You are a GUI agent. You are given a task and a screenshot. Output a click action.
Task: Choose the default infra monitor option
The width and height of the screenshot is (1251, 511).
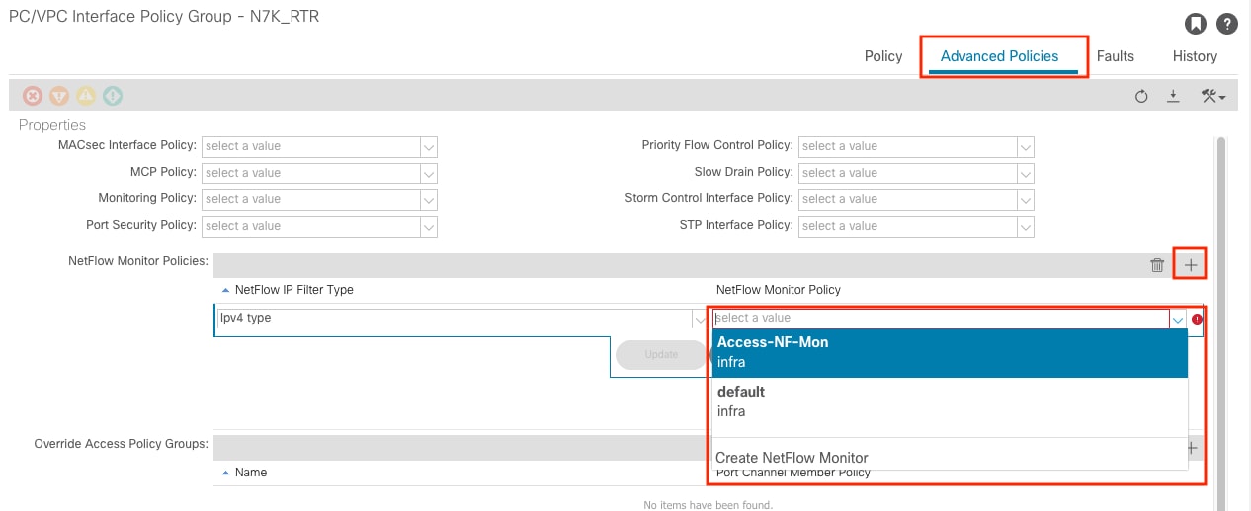tap(950, 401)
